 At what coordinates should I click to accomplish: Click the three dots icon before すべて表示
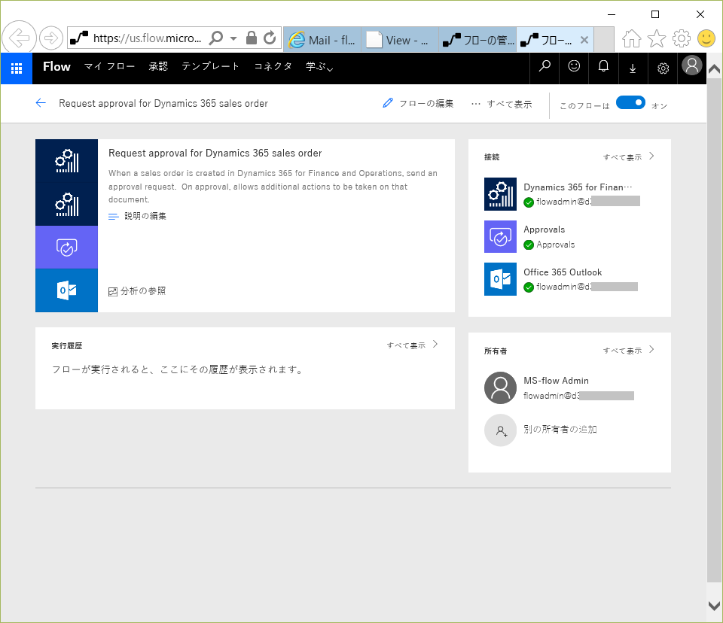476,104
